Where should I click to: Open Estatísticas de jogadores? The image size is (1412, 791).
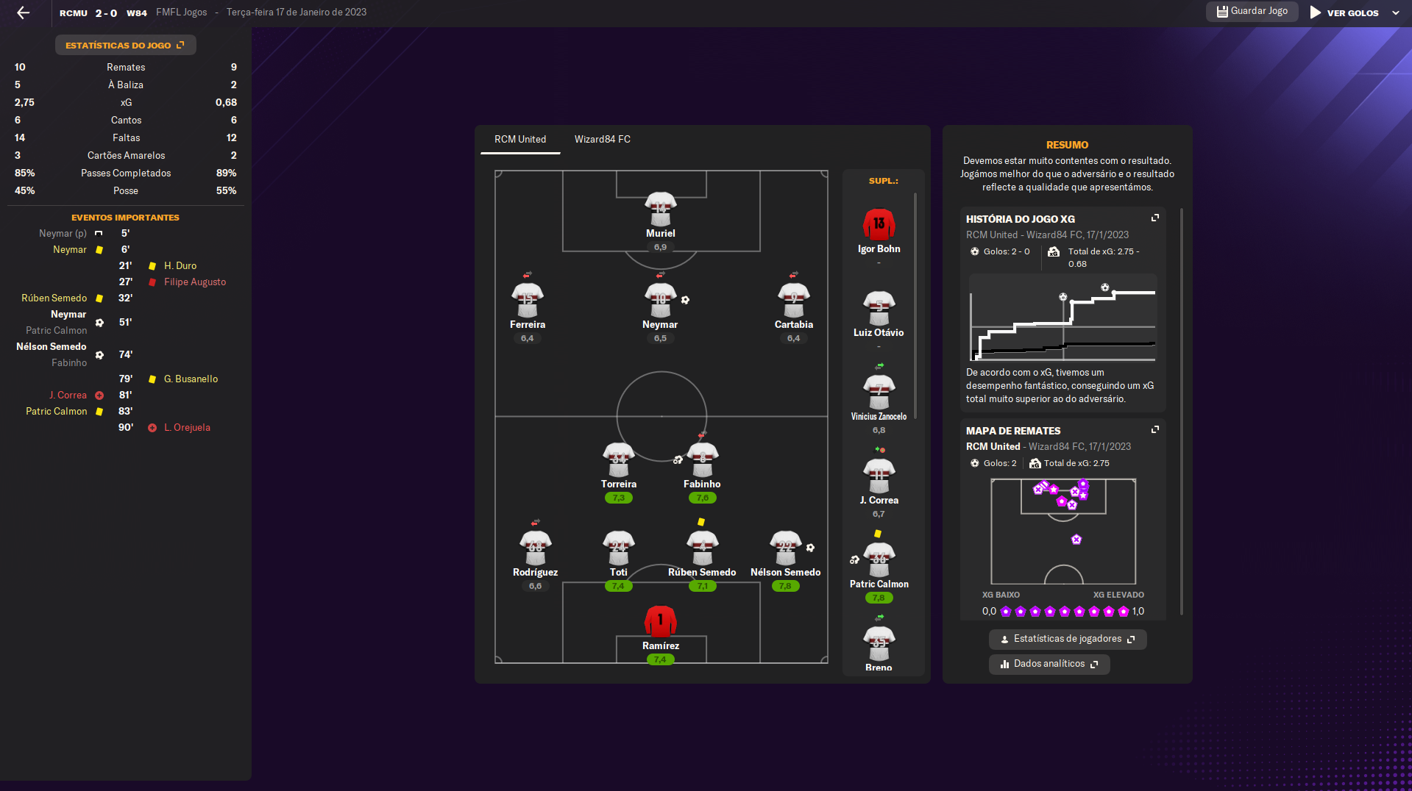click(x=1067, y=640)
